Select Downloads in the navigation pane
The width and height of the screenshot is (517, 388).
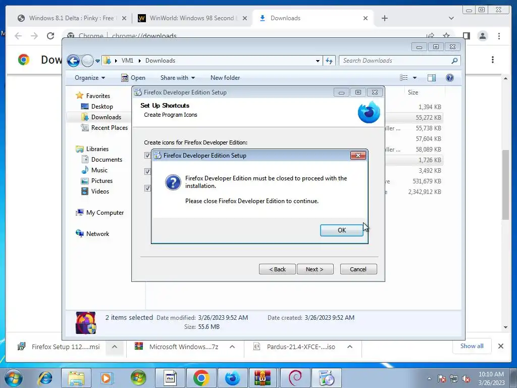pos(106,117)
